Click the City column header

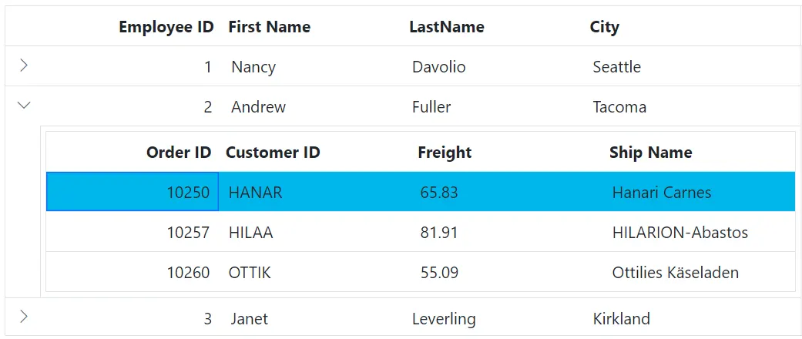pos(604,27)
